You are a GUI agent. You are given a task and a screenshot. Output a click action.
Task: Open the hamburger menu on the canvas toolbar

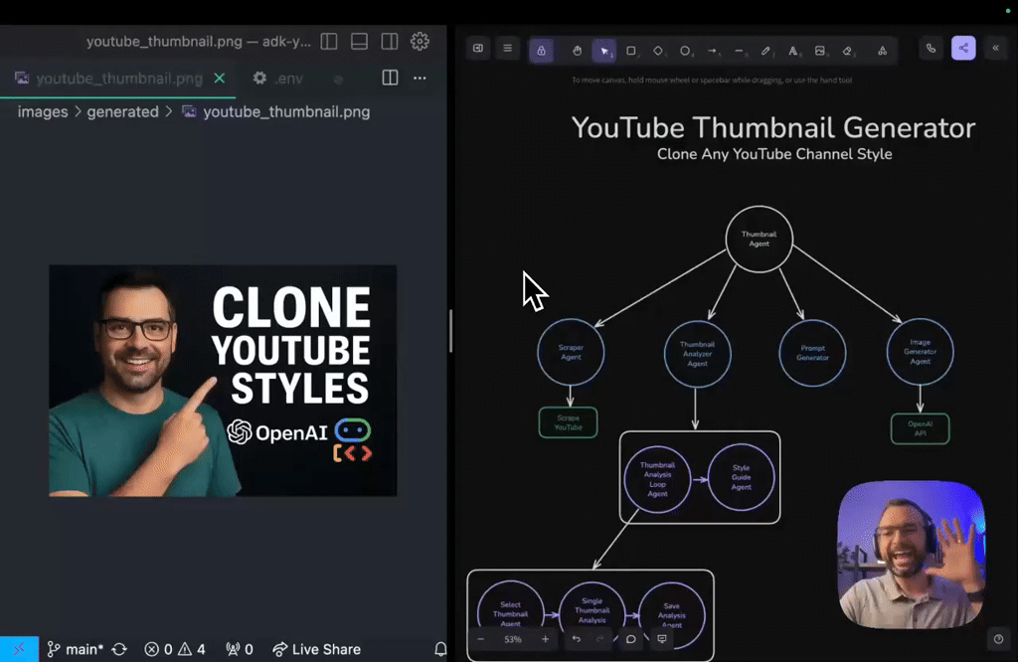tap(507, 48)
